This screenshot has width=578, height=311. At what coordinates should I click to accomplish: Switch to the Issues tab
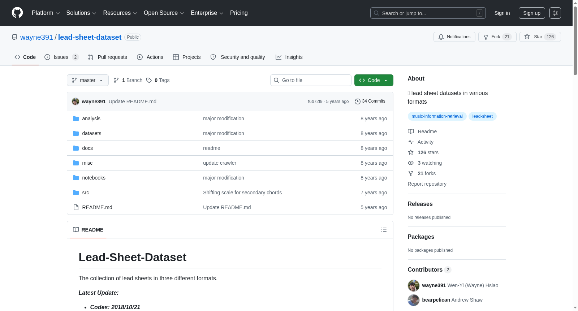pos(61,57)
